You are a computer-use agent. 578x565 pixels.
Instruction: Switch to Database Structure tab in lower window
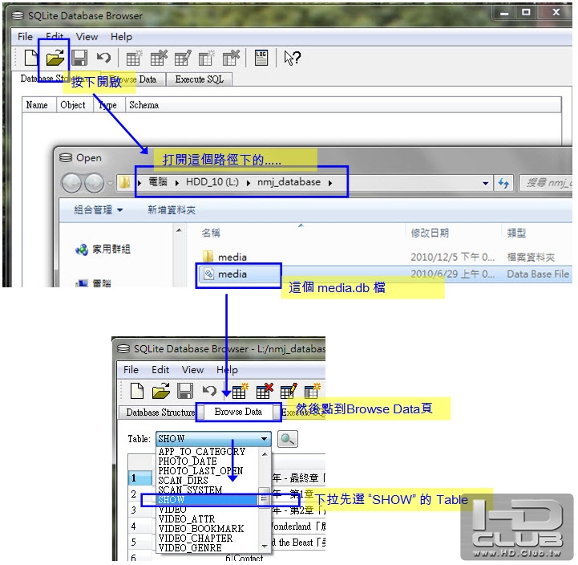pos(160,413)
